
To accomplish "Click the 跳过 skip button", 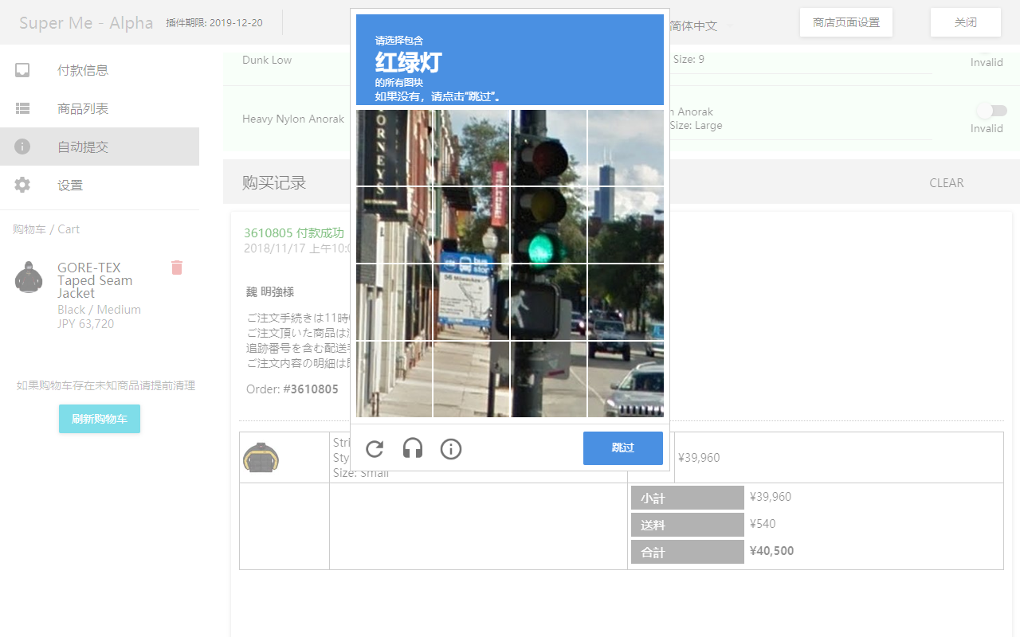I will point(623,447).
